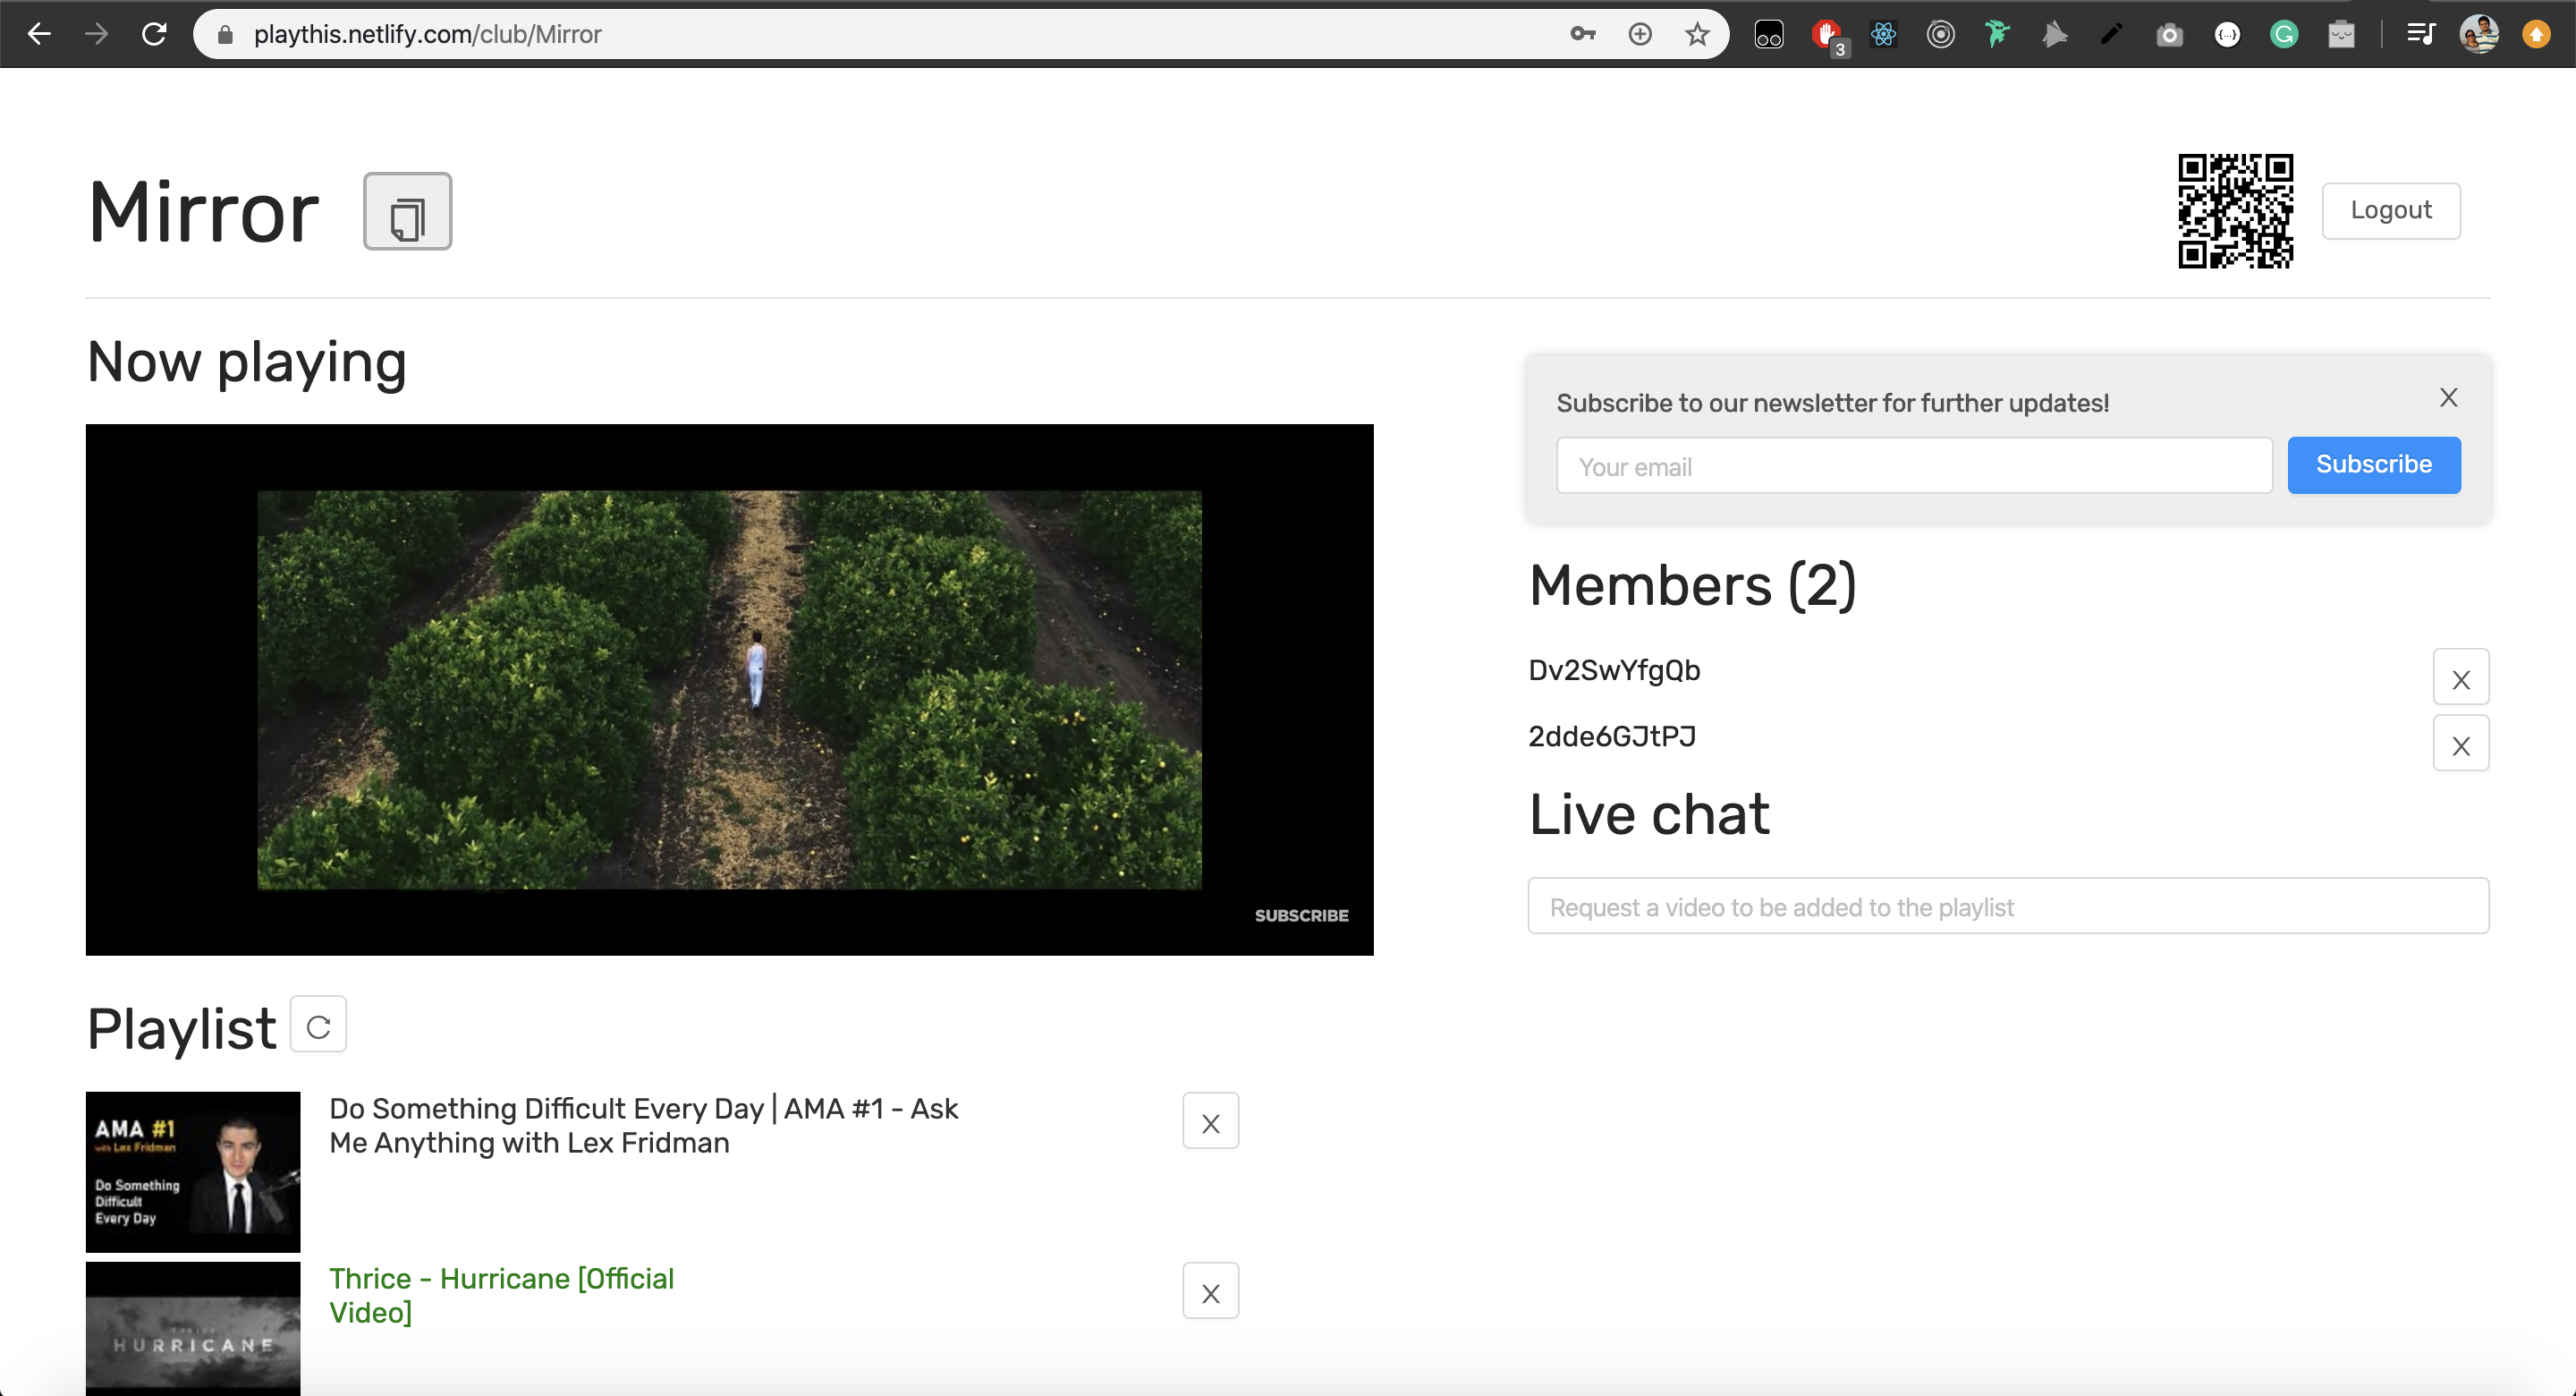Focus the Your email input field
The height and width of the screenshot is (1396, 2576).
pyautogui.click(x=1913, y=466)
